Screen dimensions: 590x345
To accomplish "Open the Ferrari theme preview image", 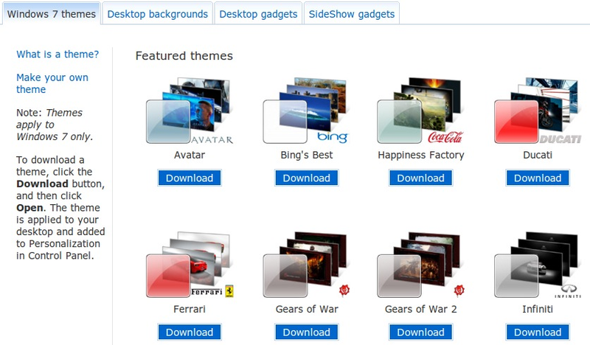I will point(190,265).
